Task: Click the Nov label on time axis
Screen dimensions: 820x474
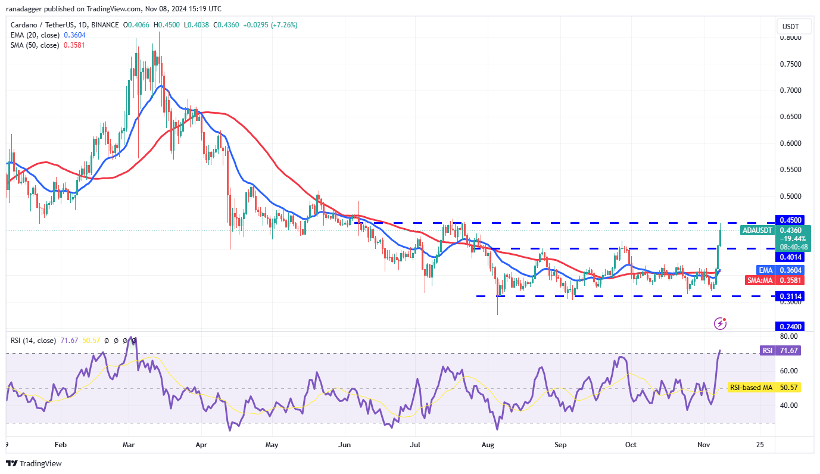Action: click(704, 444)
